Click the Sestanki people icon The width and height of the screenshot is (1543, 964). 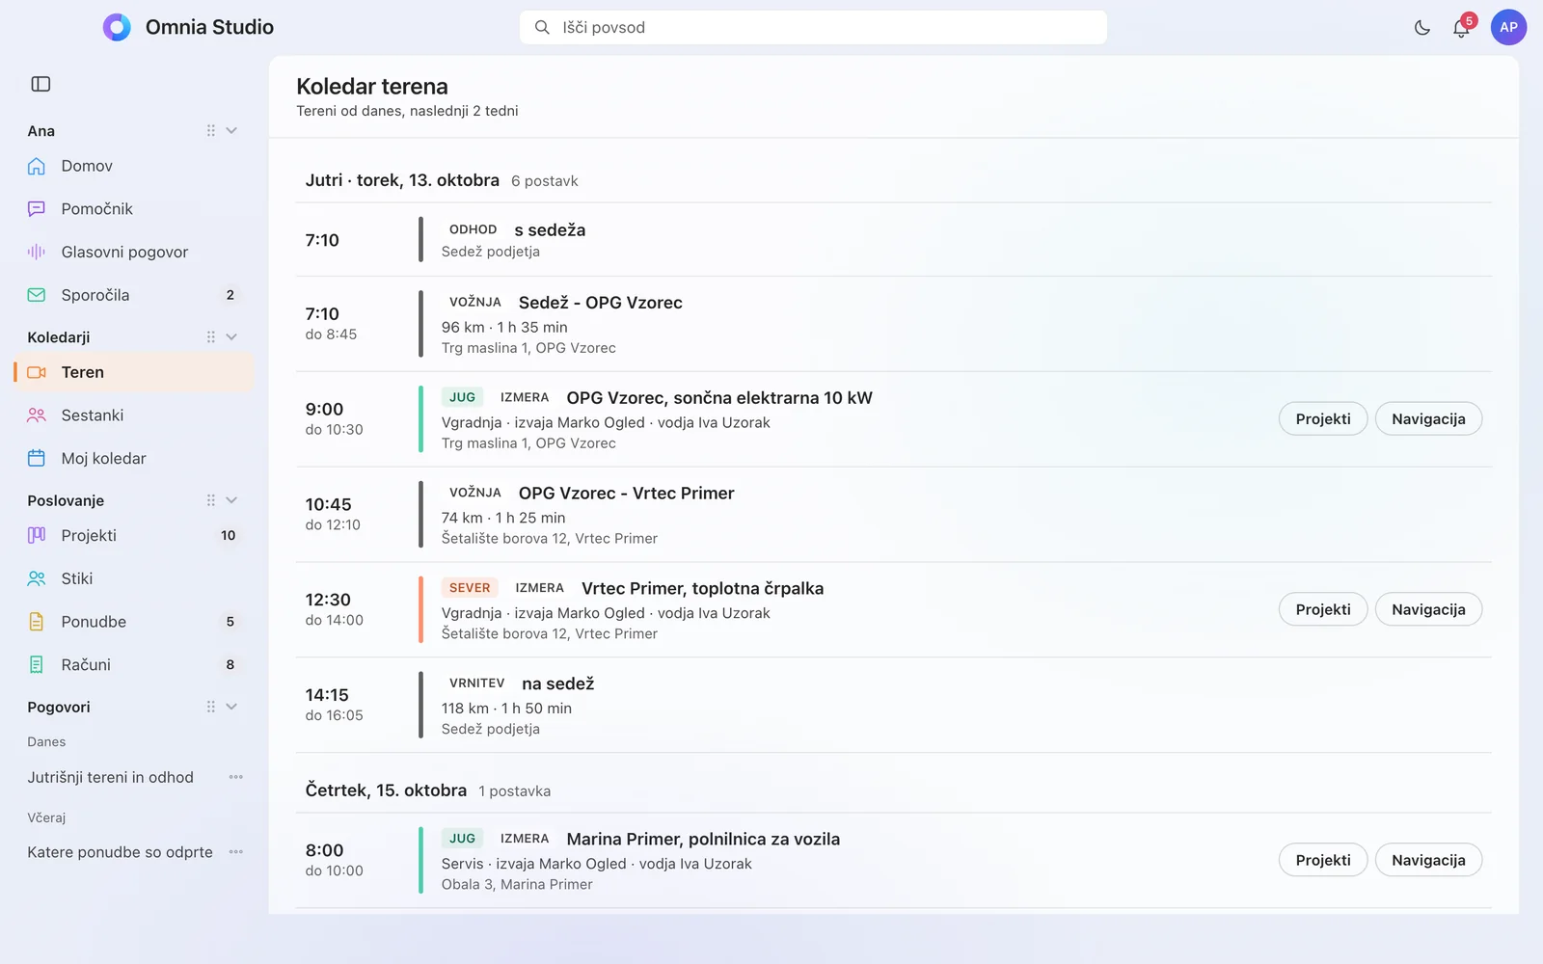point(37,415)
